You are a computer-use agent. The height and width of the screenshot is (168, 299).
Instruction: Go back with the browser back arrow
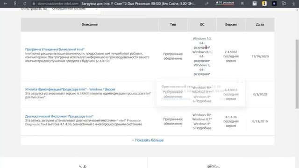click(x=5, y=3)
